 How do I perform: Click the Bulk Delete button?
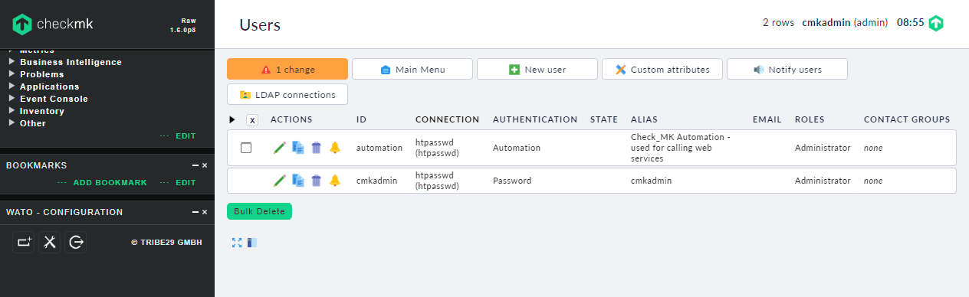259,211
